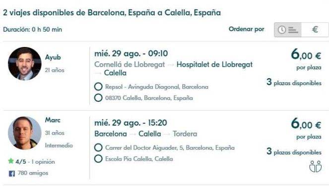The width and height of the screenshot is (329, 187).
Task: Sort trips by departure time
Action: pos(288,30)
